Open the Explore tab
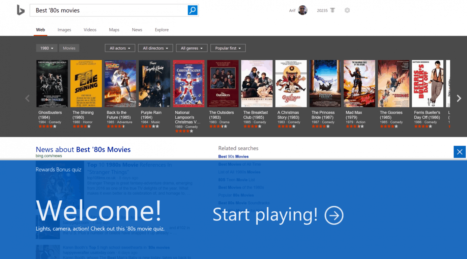467x259 pixels. coord(162,30)
